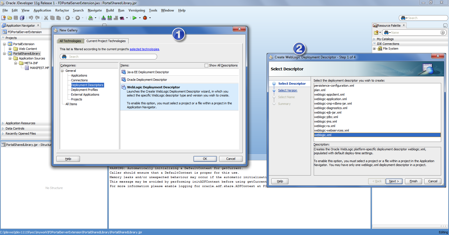Click the Paste toolbar icon
Viewport: 449px width, 235px height.
59,18
